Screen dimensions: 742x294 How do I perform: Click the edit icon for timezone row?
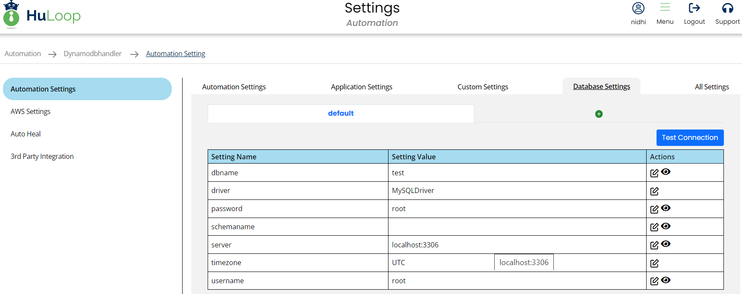tap(654, 263)
